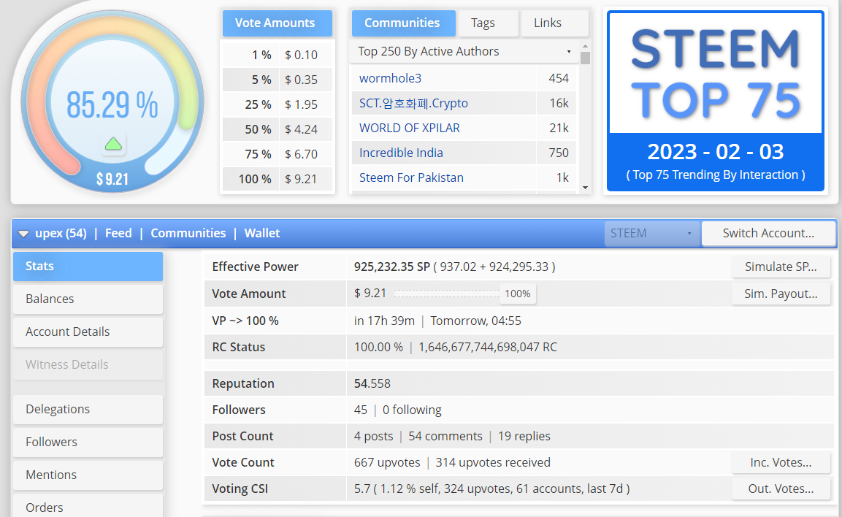Viewport: 842px width, 517px height.
Task: Click the $ 9.21 value under the gauge
Action: pos(112,179)
